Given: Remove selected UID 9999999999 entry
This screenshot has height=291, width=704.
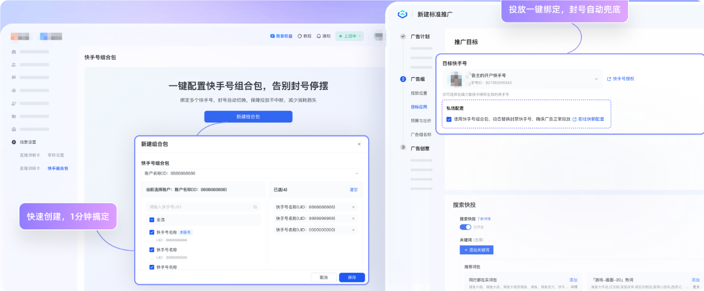Looking at the screenshot, I should coord(353,218).
